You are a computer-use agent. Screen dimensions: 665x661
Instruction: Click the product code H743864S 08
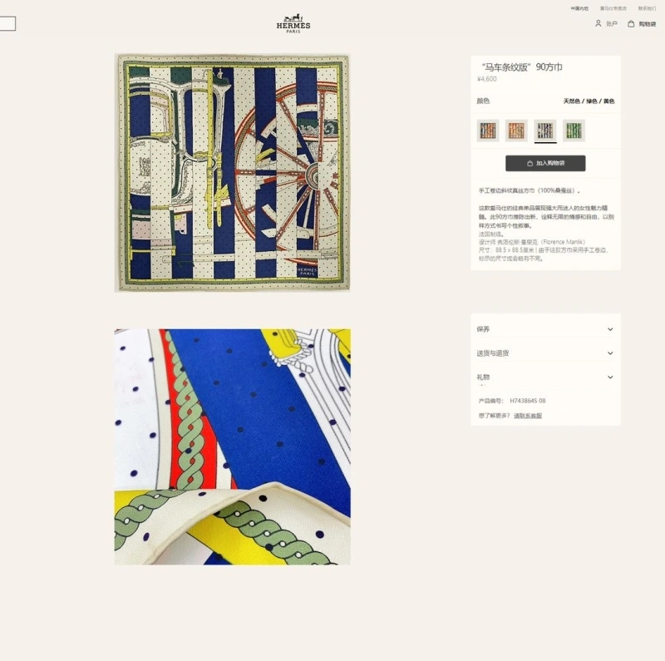click(x=528, y=401)
